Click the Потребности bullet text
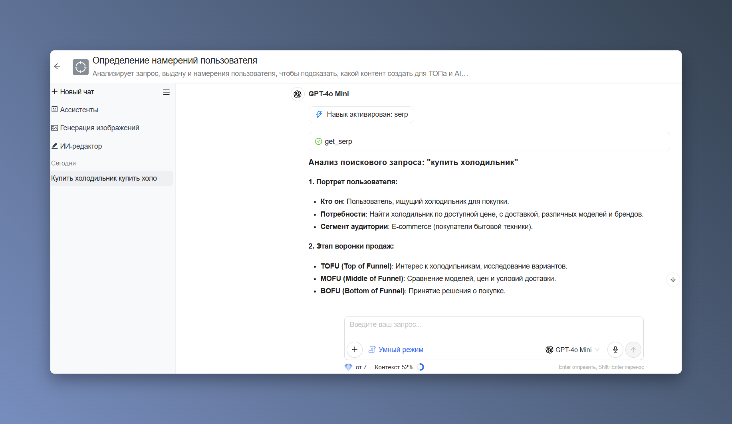The image size is (732, 424). pyautogui.click(x=482, y=214)
